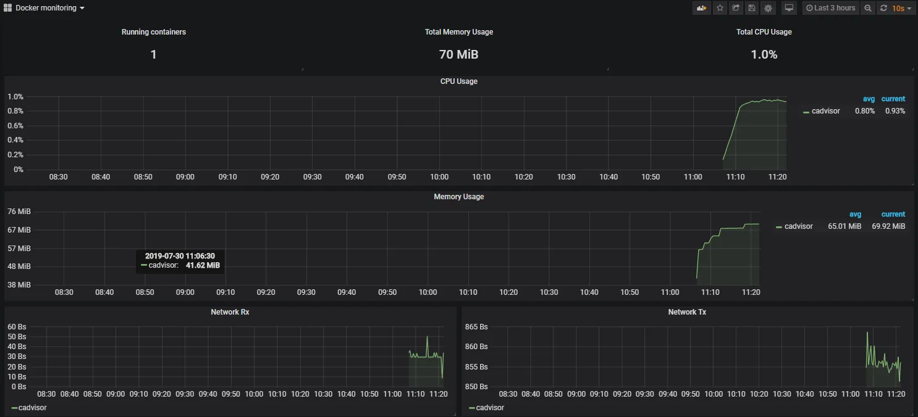
Task: Cycle view mode with monitor icon
Action: pos(789,8)
